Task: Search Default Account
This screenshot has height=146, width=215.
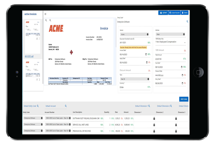Action: point(66,106)
